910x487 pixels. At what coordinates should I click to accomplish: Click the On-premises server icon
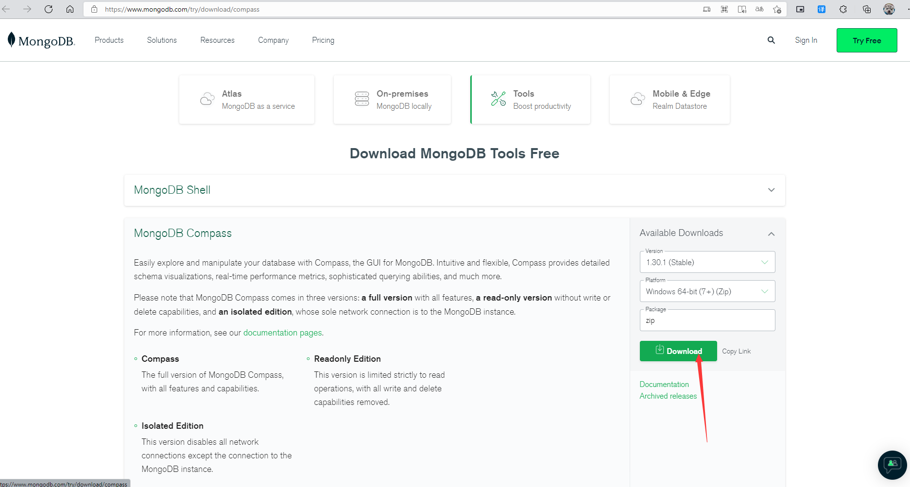[x=362, y=99]
